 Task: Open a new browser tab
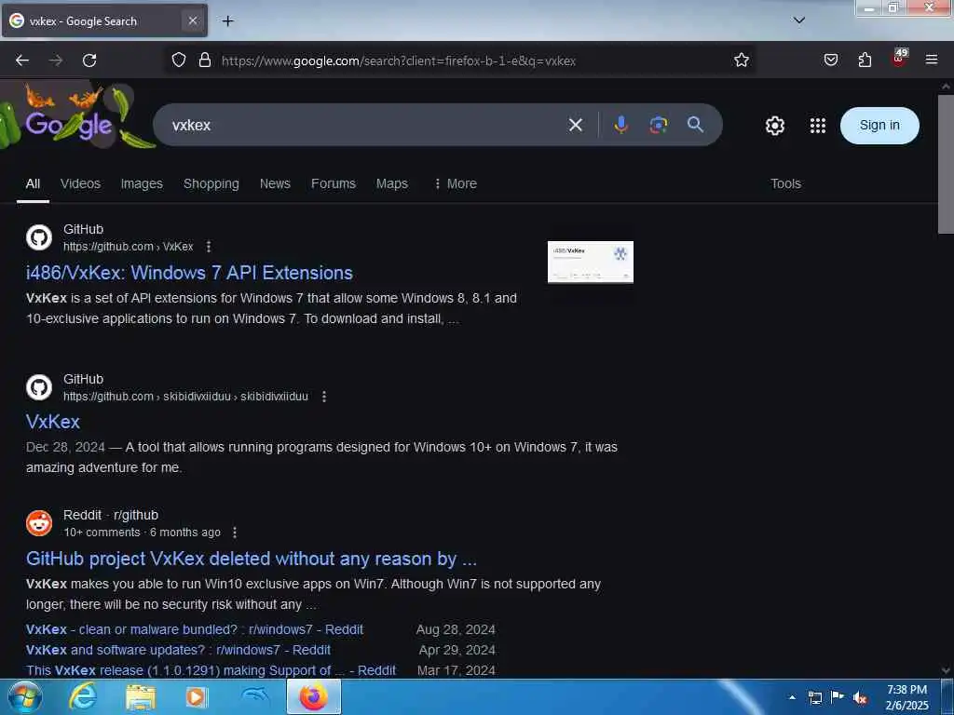227,21
